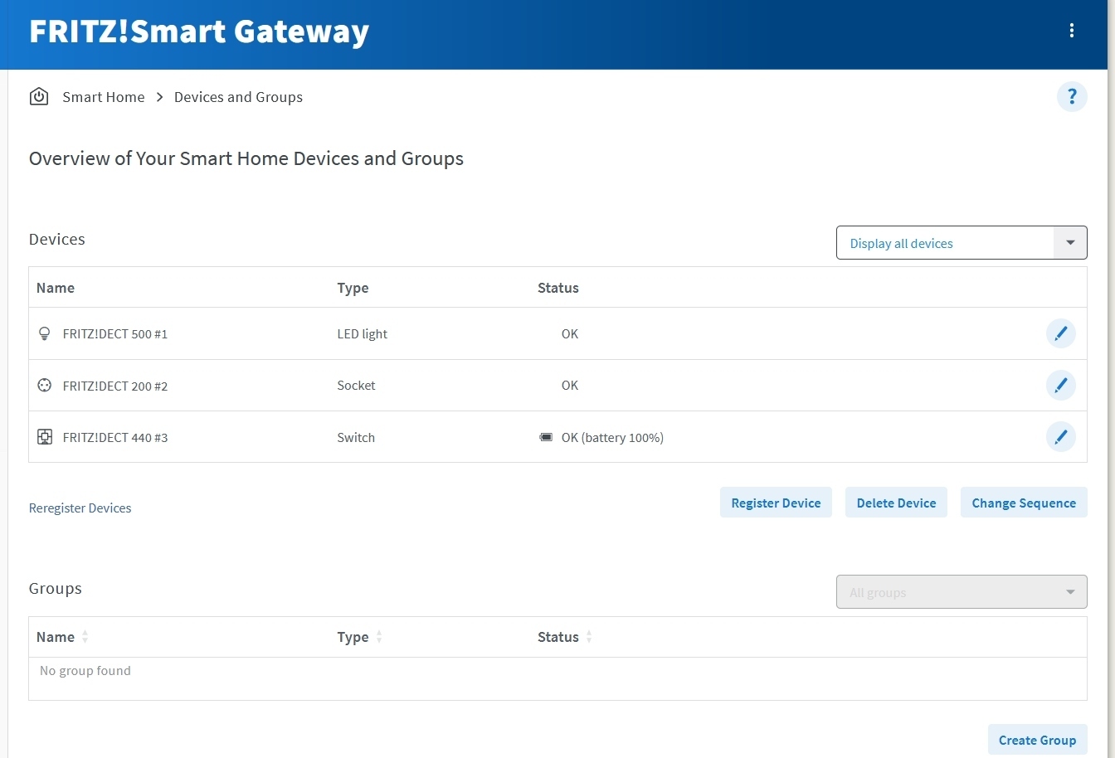Click the Devices table Type header
This screenshot has width=1115, height=758.
tap(353, 288)
